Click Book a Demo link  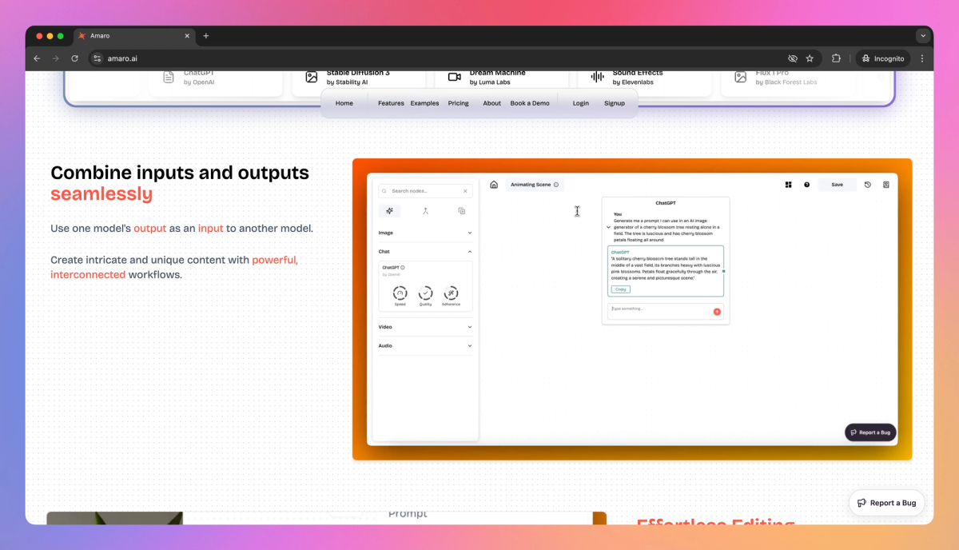tap(530, 103)
